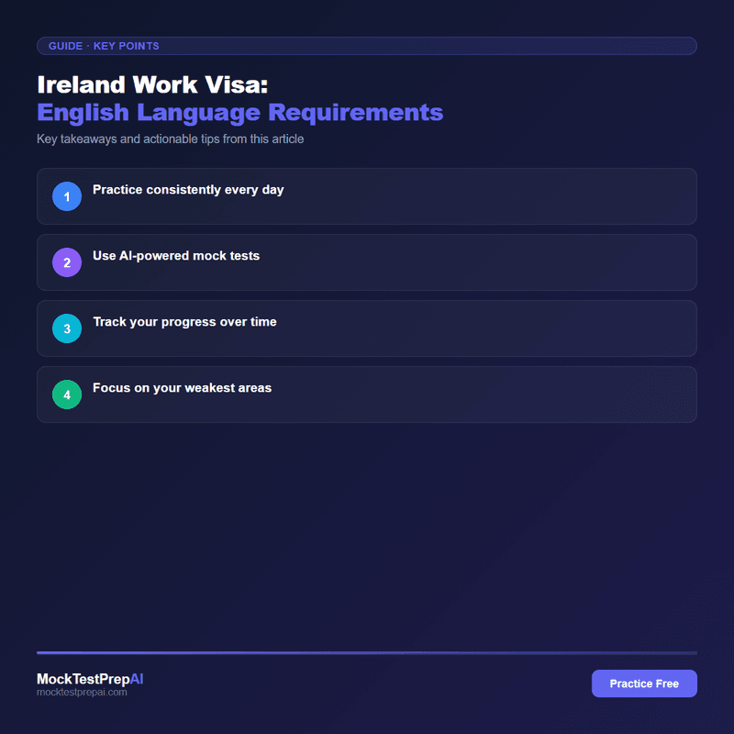Click the blue circle icon numbered 1
This screenshot has height=734, width=734.
[66, 196]
